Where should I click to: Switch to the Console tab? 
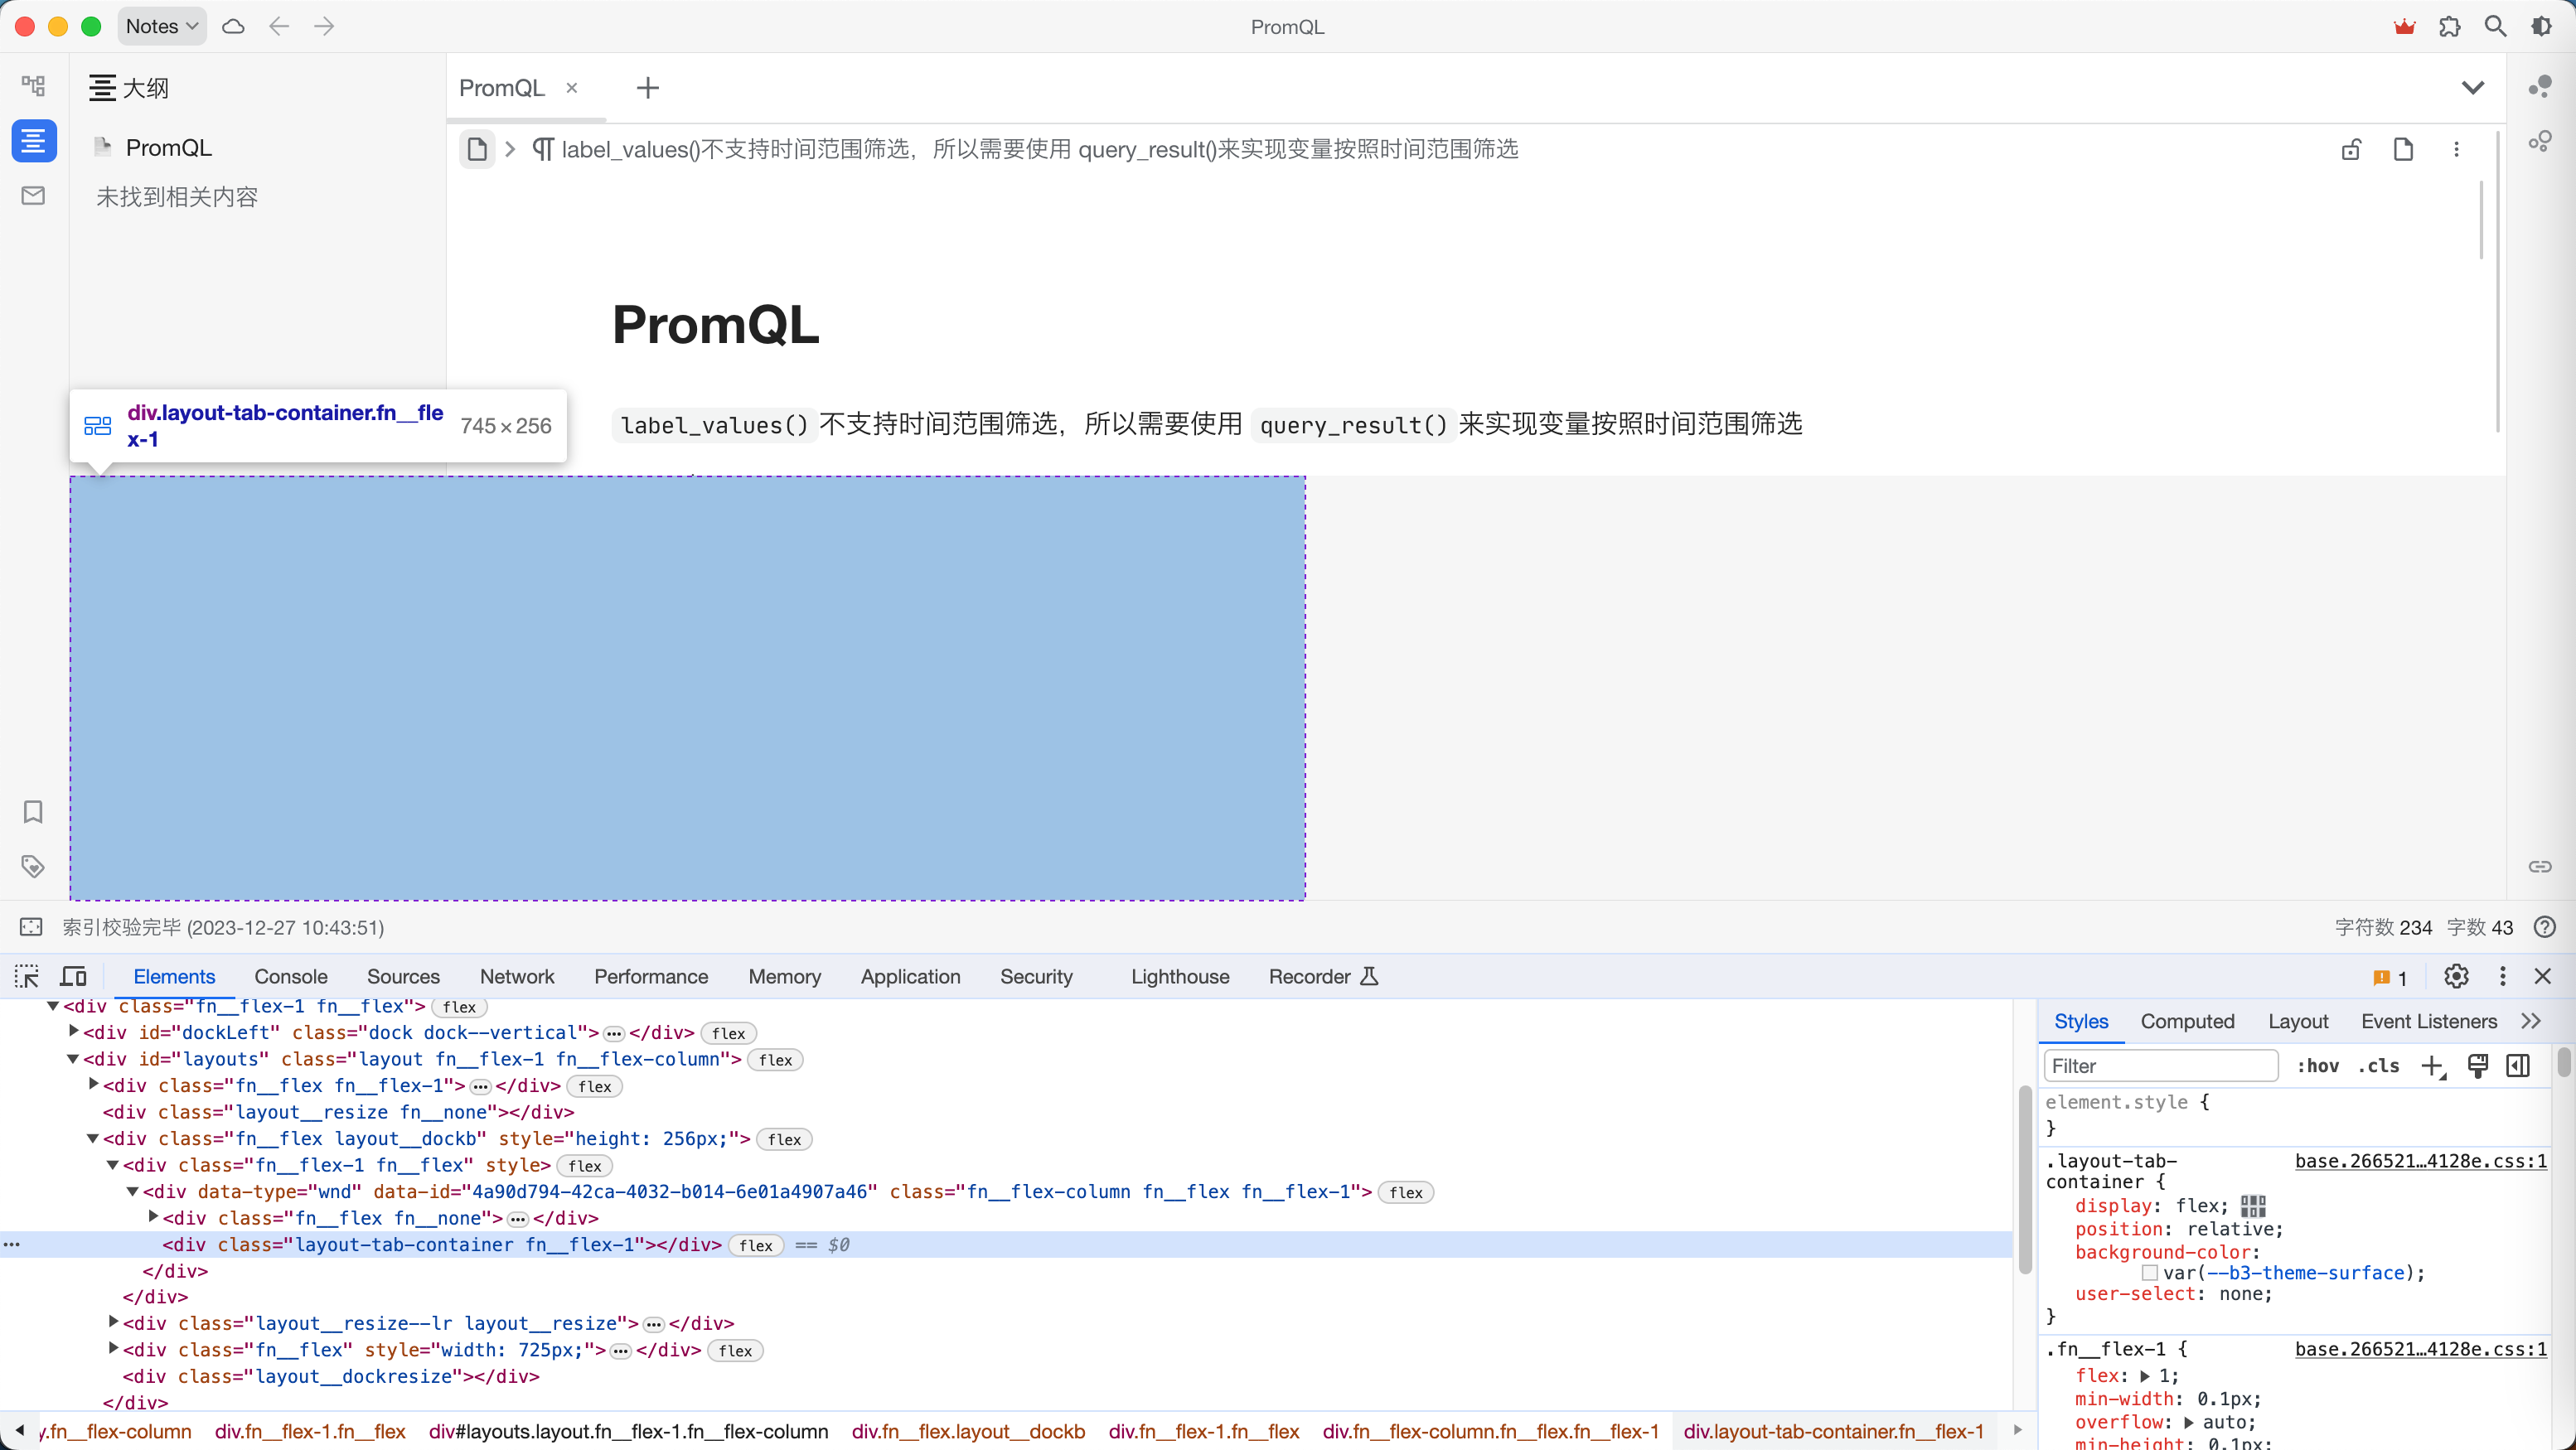click(290, 976)
